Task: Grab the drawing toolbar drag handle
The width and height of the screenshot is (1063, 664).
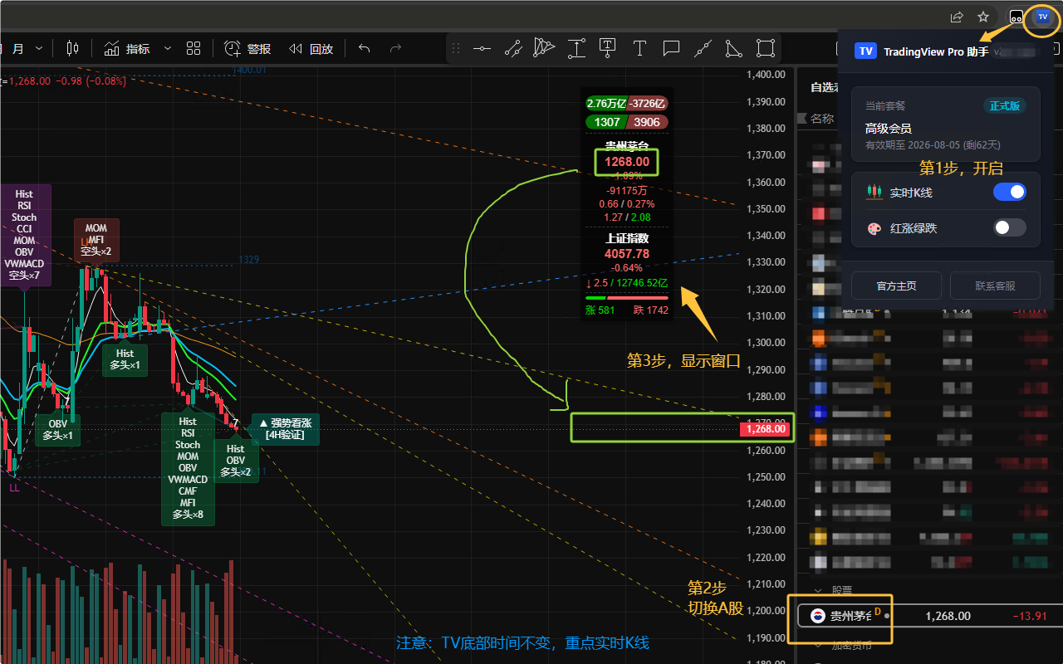Action: coord(455,48)
